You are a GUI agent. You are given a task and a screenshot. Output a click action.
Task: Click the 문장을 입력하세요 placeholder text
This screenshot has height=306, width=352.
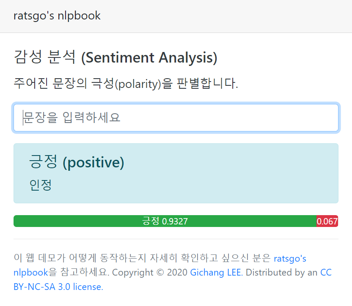[72, 117]
